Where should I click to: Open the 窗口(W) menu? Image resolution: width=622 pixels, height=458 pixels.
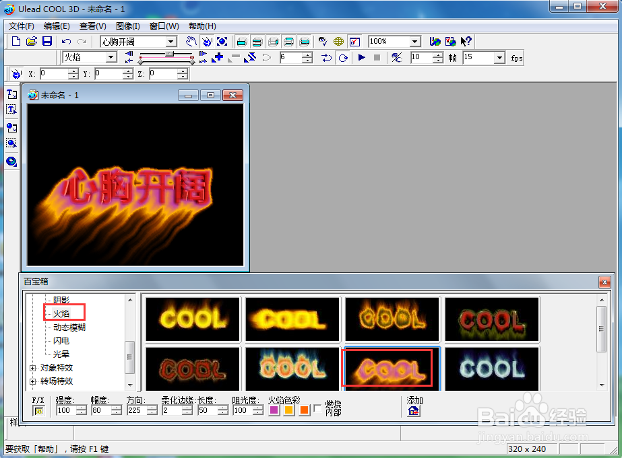click(164, 26)
